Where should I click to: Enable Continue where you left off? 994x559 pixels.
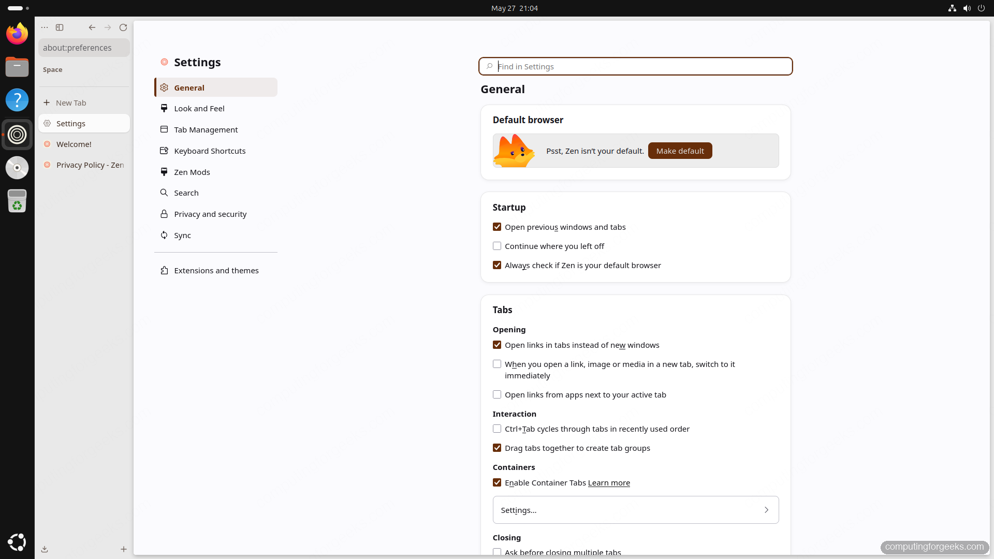coord(497,246)
